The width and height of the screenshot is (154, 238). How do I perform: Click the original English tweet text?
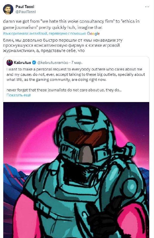click(x=71, y=24)
